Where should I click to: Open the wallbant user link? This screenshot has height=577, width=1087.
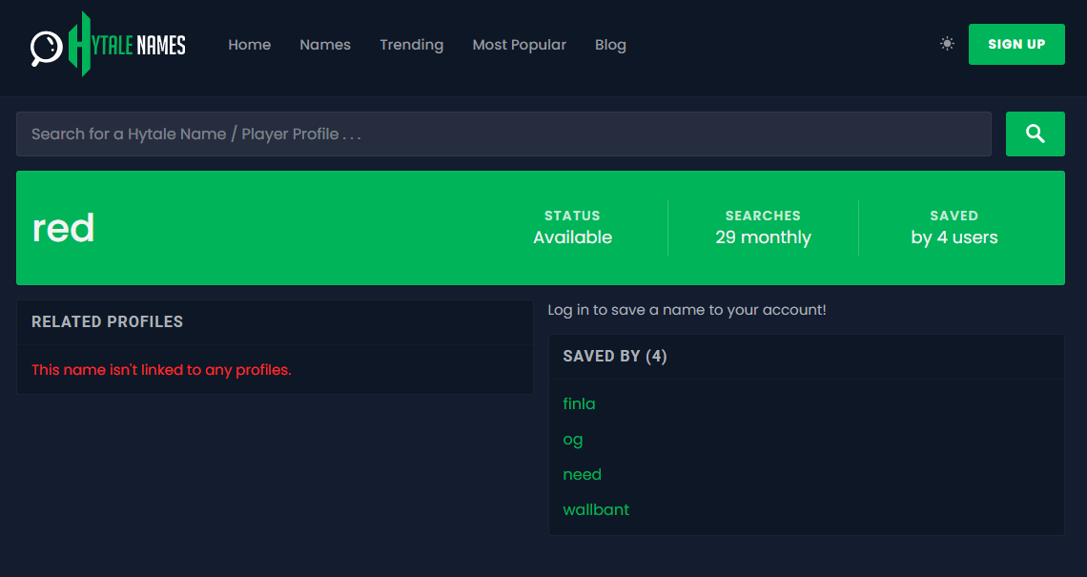596,509
